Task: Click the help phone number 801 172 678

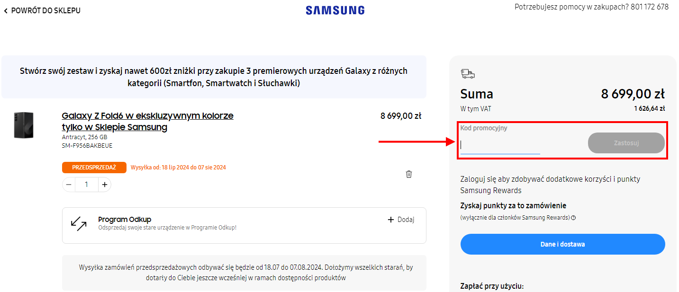Action: [x=650, y=7]
